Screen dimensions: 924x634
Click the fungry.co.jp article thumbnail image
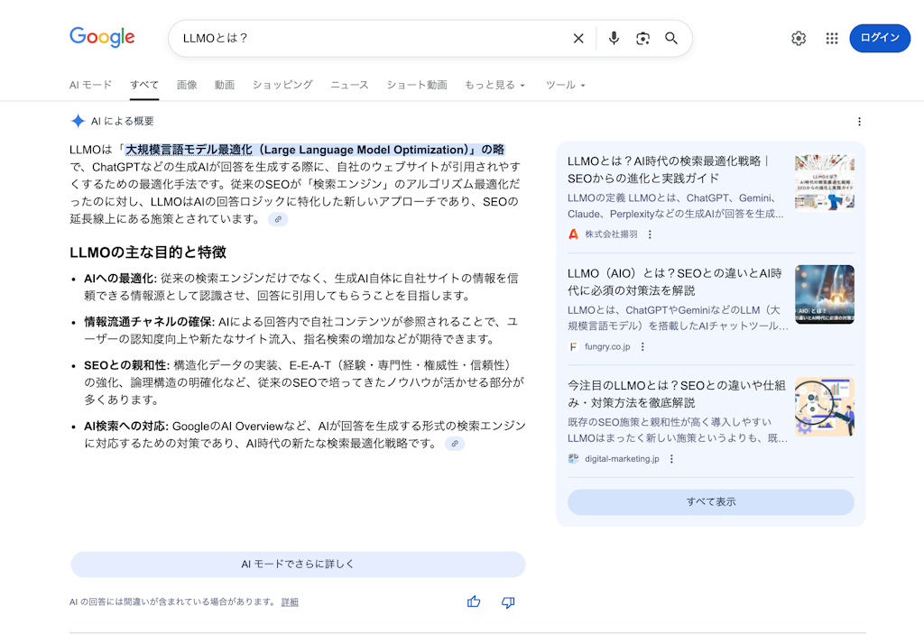[x=824, y=295]
